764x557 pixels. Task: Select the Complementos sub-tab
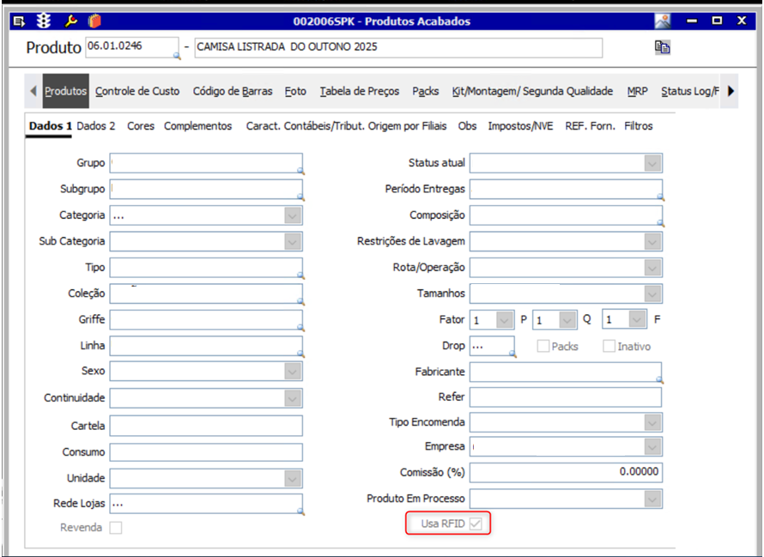pos(197,126)
